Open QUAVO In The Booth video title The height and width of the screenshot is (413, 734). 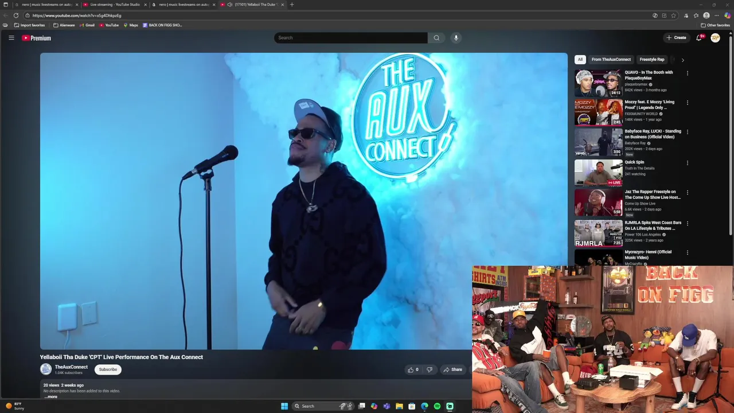649,75
